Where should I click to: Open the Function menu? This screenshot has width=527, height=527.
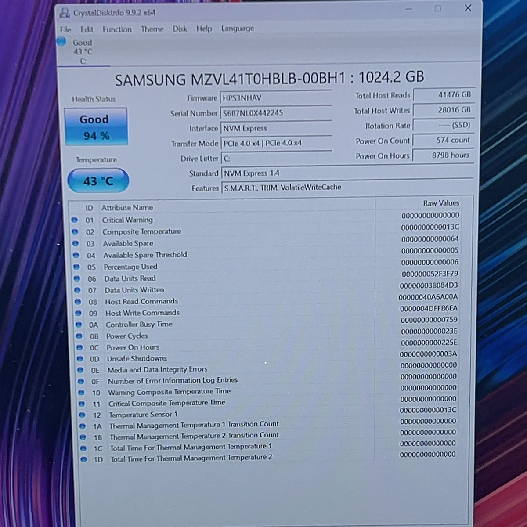[117, 29]
